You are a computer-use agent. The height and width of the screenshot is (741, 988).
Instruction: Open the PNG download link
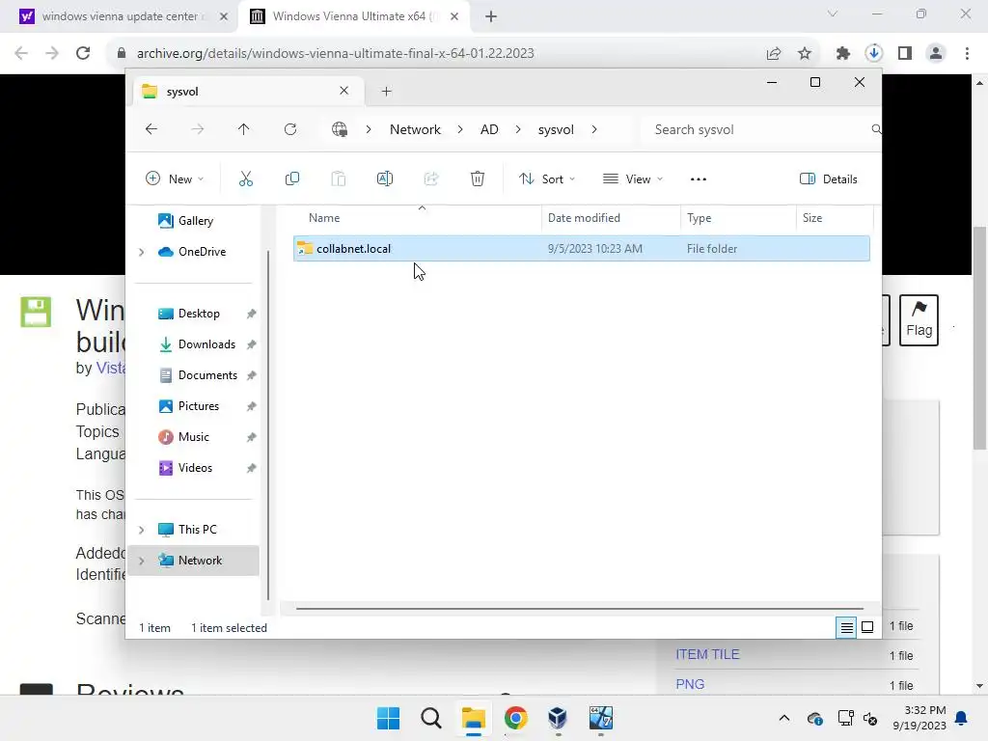(690, 684)
